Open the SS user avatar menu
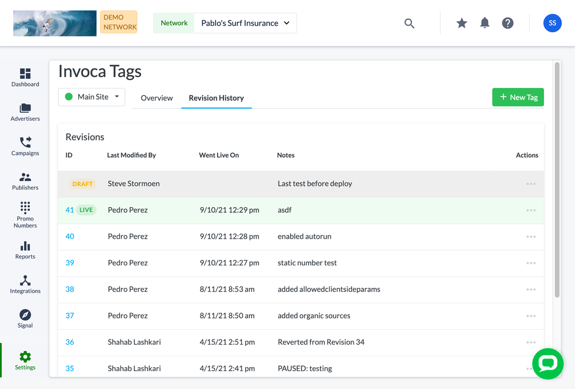Image resolution: width=575 pixels, height=389 pixels. (x=552, y=23)
